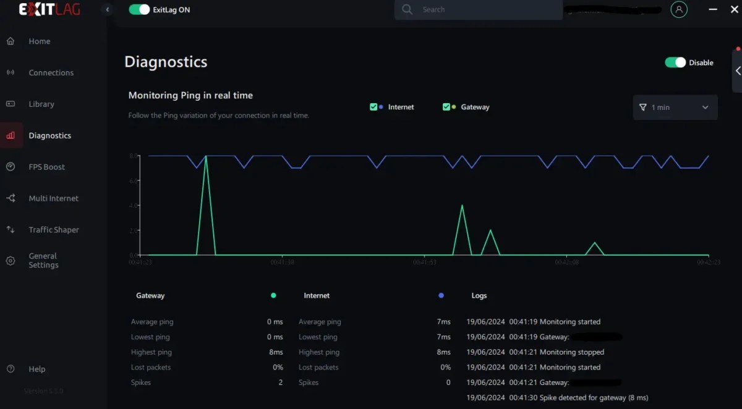The image size is (742, 409).
Task: Click the 00:42:08 time axis label
Action: (x=567, y=262)
